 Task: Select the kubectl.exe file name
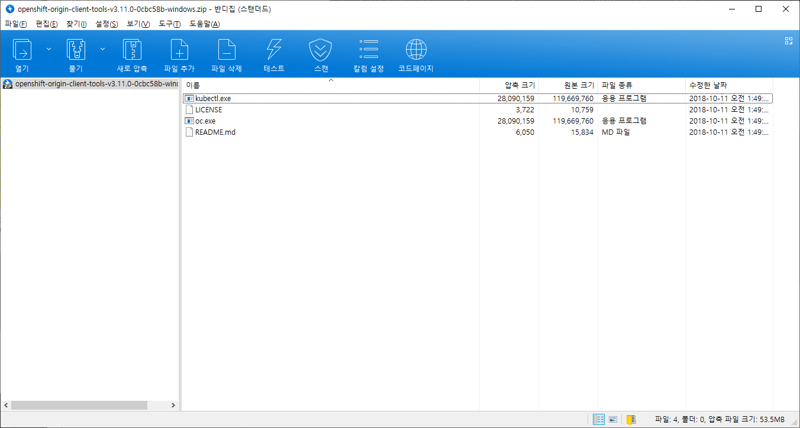(213, 99)
